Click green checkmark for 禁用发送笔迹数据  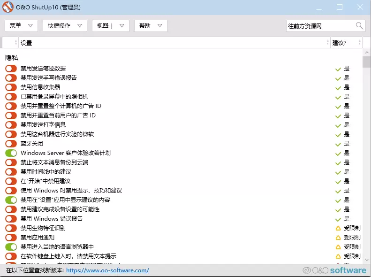(338, 69)
